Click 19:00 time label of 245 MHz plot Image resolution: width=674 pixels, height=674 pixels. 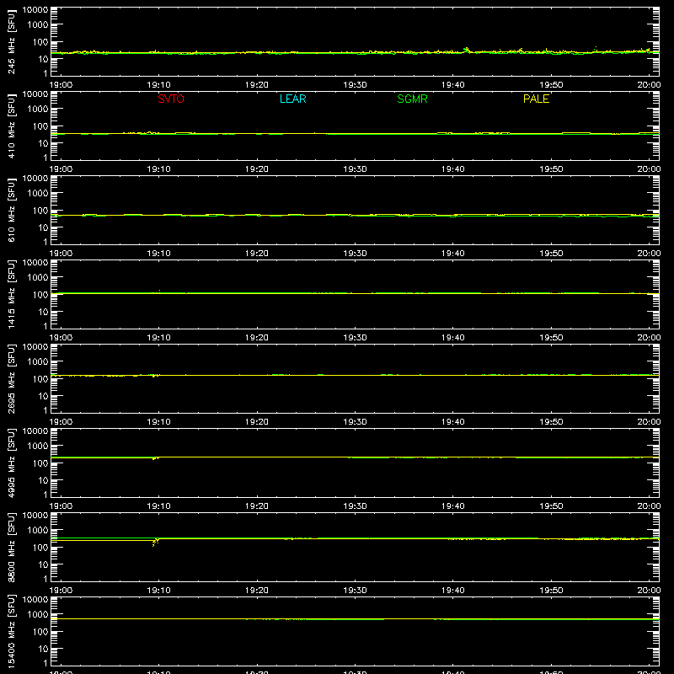[x=61, y=85]
